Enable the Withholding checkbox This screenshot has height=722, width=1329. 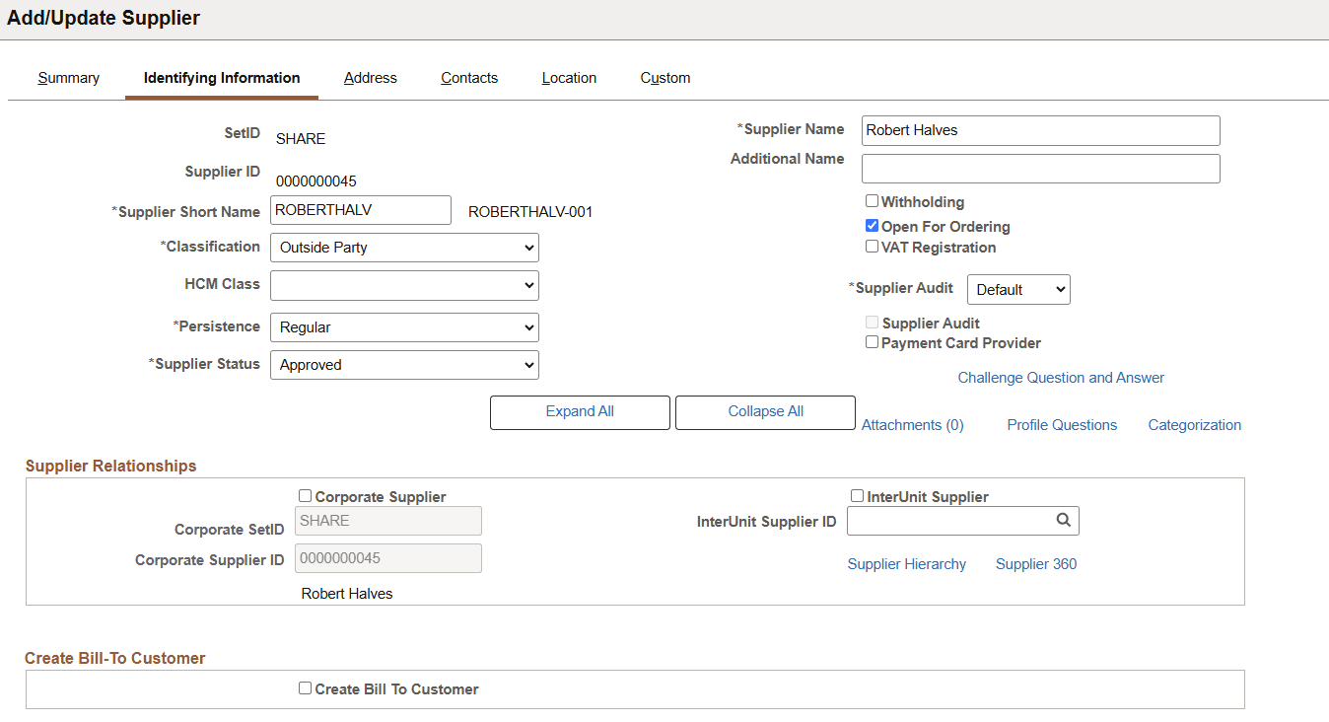[872, 200]
